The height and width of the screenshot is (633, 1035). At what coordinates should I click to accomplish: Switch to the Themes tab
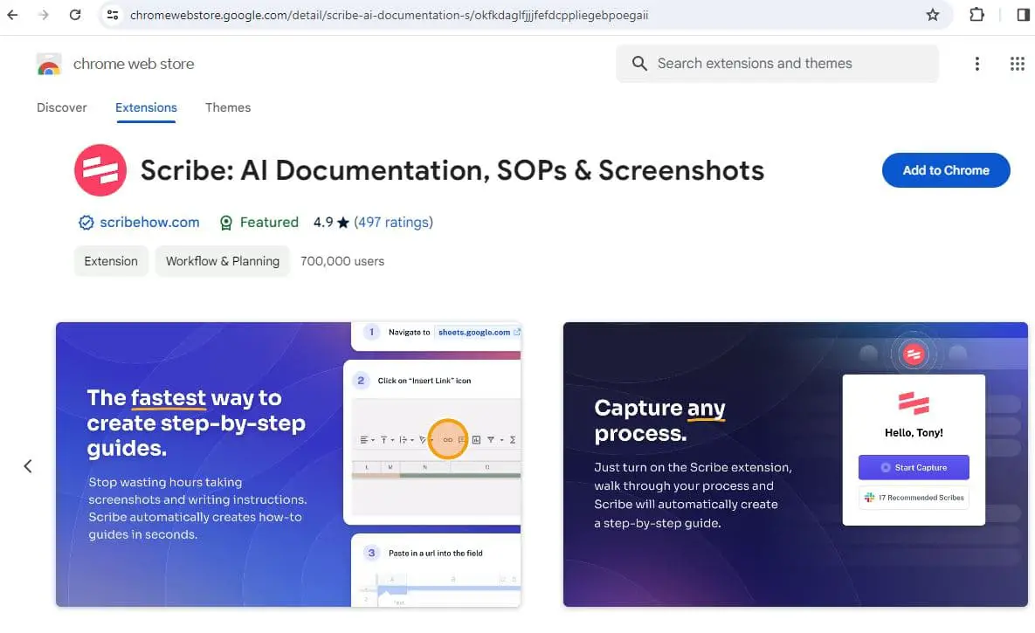click(228, 107)
